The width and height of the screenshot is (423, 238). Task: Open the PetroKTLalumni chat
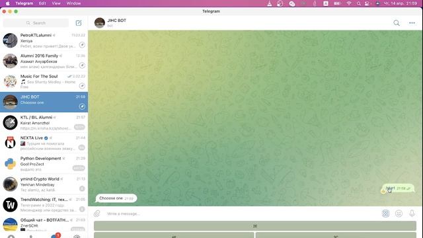(44, 40)
